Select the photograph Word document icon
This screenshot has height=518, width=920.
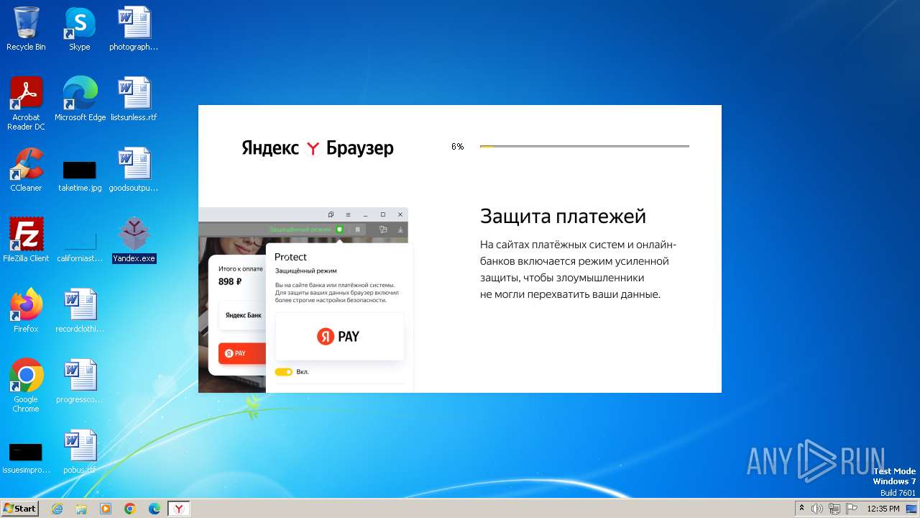[134, 29]
